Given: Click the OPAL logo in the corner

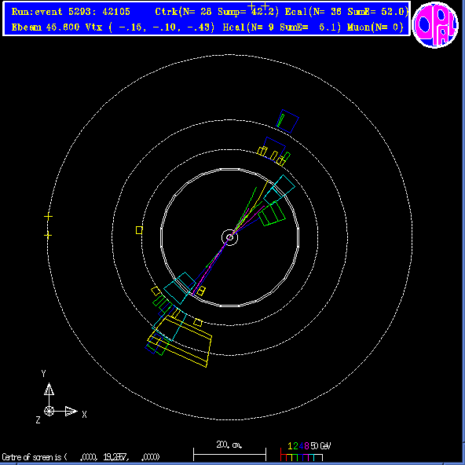Looking at the screenshot, I should pos(435,25).
